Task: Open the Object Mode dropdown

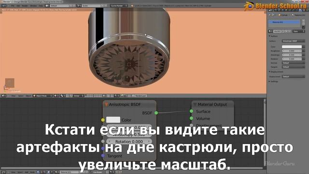Action: coord(42,96)
